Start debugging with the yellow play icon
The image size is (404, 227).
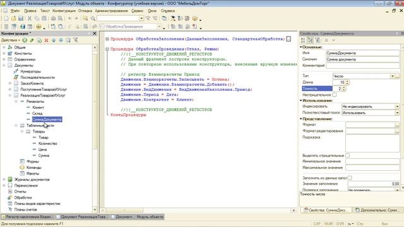point(39,26)
